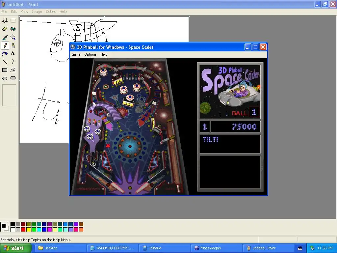This screenshot has height=253, width=337.
Task: Select the Rectangle shape tool
Action: pos(5,70)
